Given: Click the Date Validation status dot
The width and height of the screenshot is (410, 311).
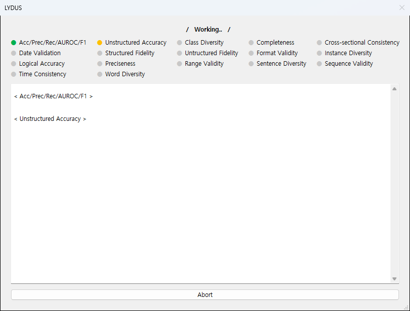Looking at the screenshot, I should coord(14,53).
